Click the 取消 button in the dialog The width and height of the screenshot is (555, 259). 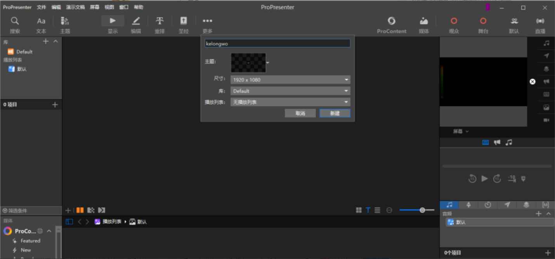point(300,113)
